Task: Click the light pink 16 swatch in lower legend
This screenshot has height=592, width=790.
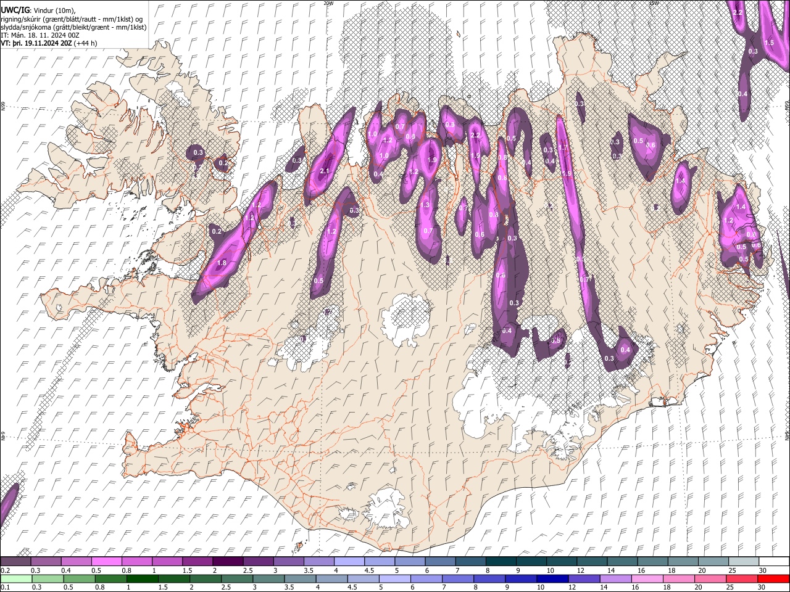Action: (647, 578)
